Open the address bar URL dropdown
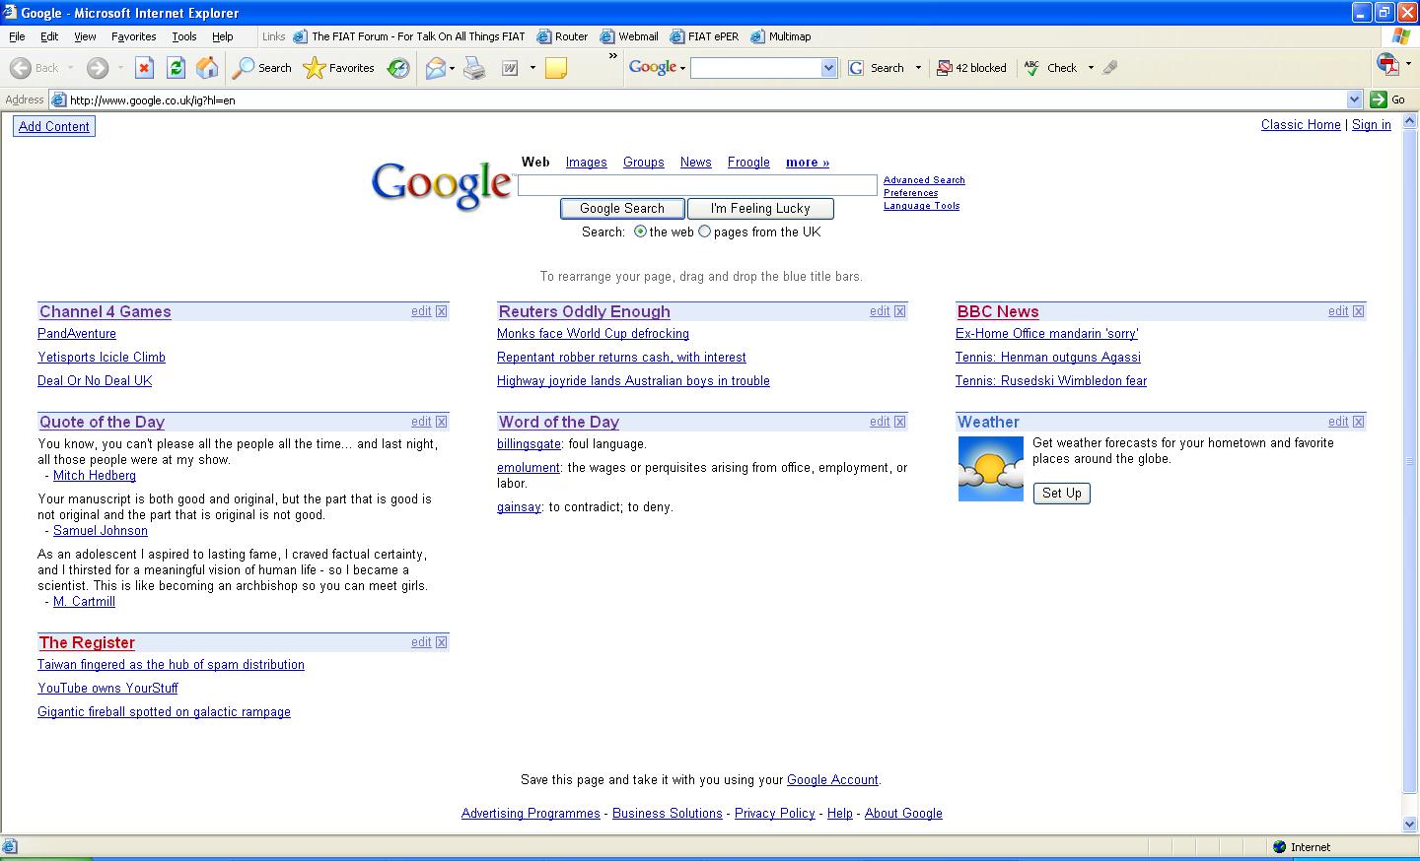The width and height of the screenshot is (1420, 861). pyautogui.click(x=1354, y=99)
